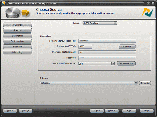Click the Test connection button

pos(126,63)
